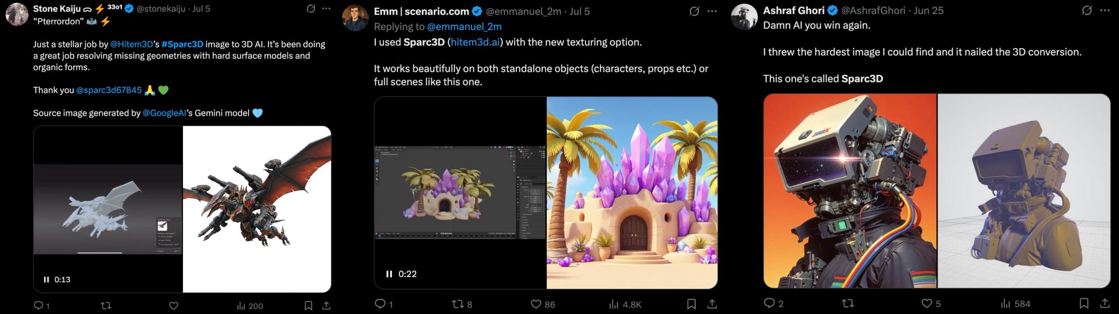Open Grok actions on Ashraf Ghori's post

pos(1087,10)
